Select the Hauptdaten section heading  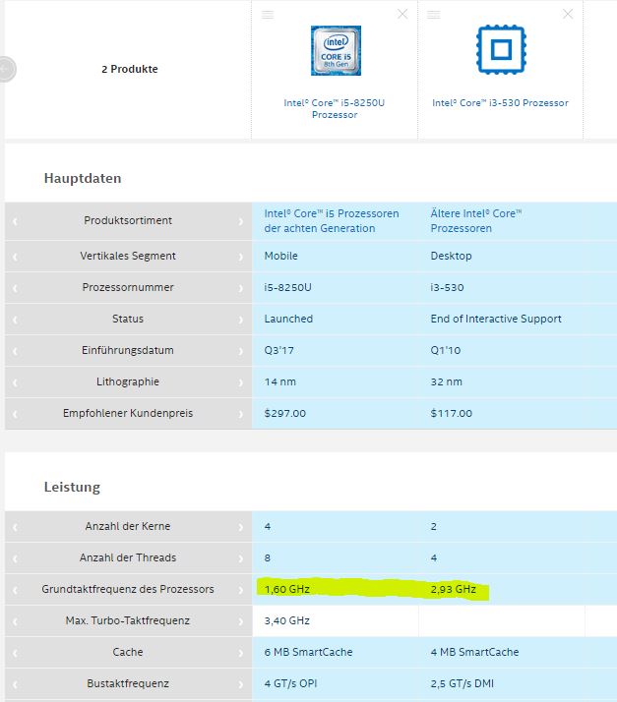coord(83,178)
